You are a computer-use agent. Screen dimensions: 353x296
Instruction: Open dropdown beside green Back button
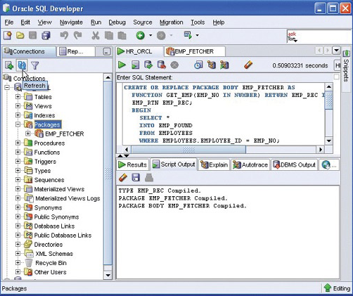150,35
